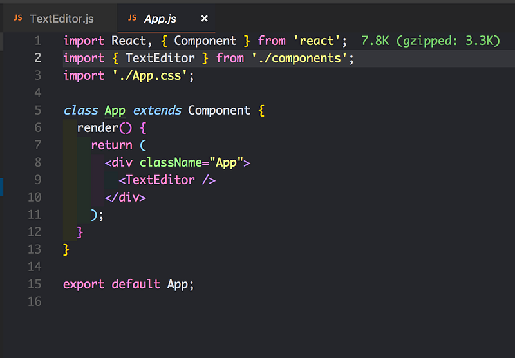The image size is (515, 358).
Task: Click the ');' on line 11
Action: [x=97, y=215]
